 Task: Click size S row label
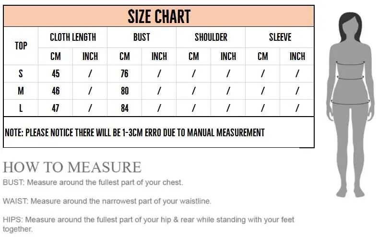[21, 73]
